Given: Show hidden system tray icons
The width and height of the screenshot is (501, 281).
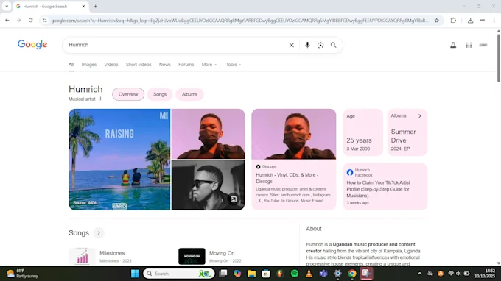Looking at the screenshot, I should 419,274.
